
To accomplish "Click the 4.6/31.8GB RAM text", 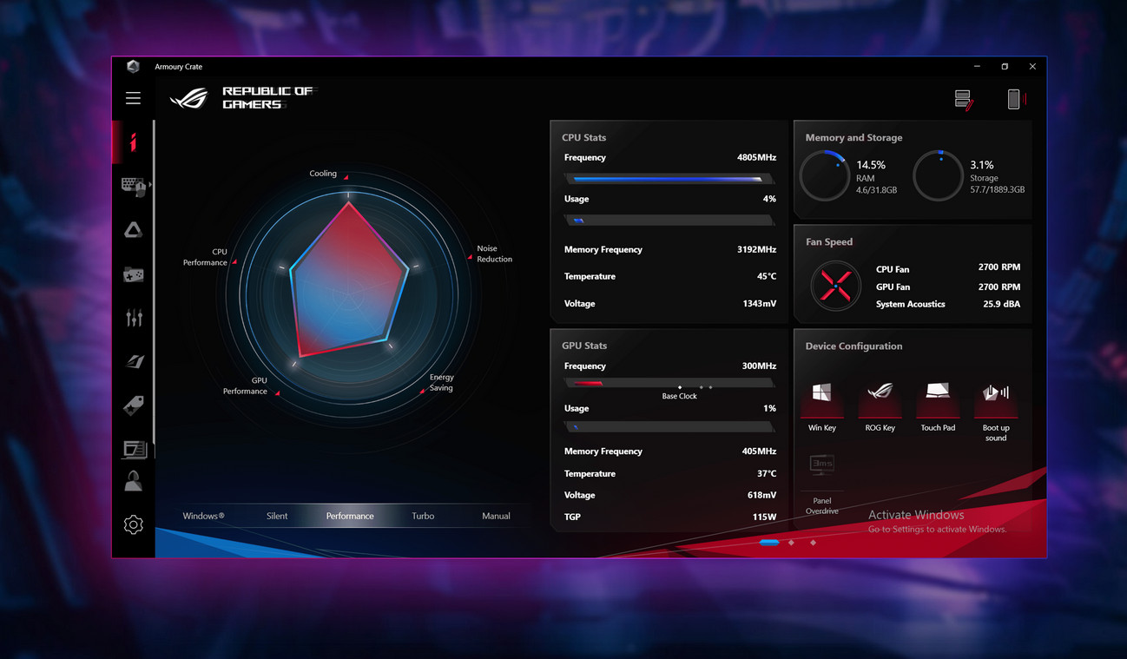I will pos(876,189).
